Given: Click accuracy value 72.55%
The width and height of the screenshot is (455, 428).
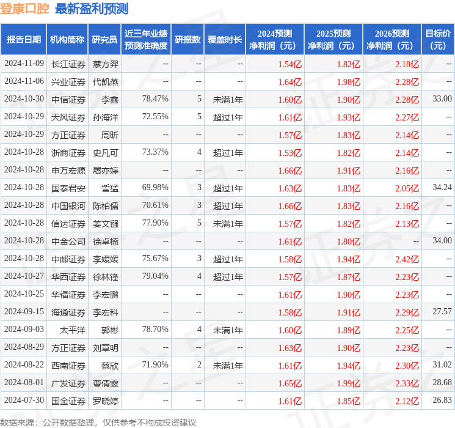Looking at the screenshot, I should [155, 117].
